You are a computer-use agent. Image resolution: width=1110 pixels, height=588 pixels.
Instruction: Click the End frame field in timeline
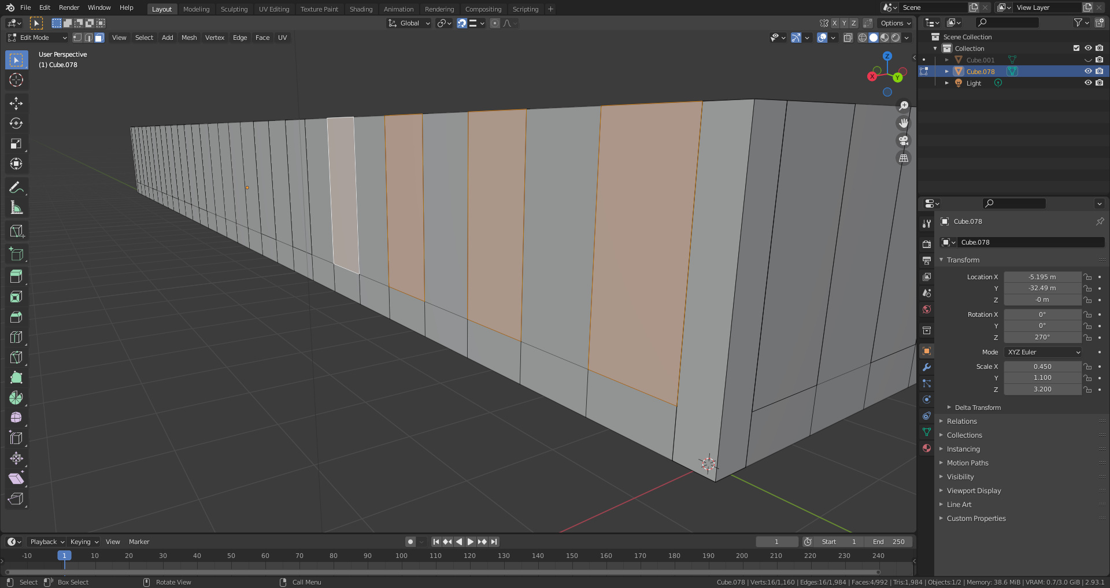[x=889, y=542]
